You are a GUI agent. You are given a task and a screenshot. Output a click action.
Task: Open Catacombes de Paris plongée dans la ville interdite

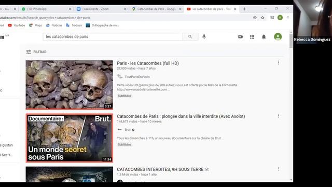click(181, 116)
